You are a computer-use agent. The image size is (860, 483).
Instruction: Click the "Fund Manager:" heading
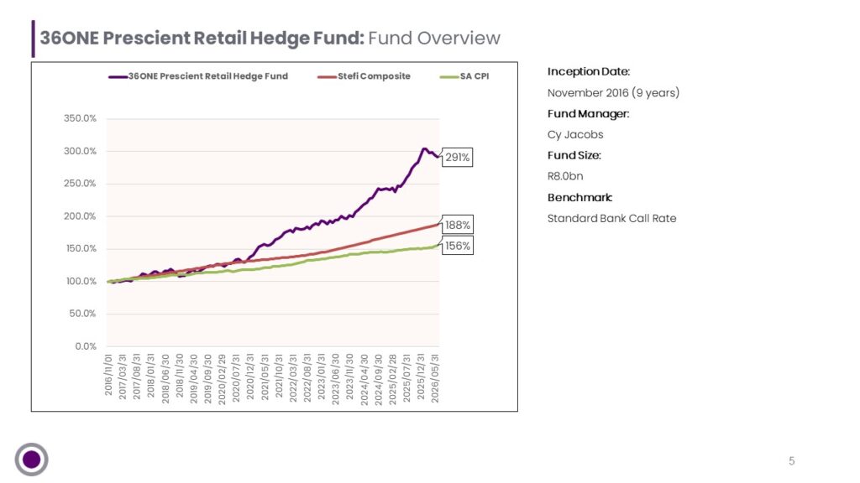pos(588,114)
